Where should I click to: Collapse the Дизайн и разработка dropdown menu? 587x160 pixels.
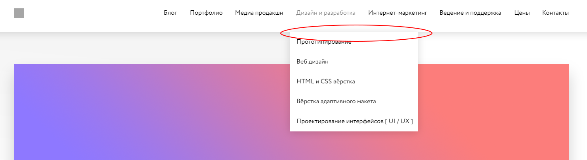[x=325, y=13]
